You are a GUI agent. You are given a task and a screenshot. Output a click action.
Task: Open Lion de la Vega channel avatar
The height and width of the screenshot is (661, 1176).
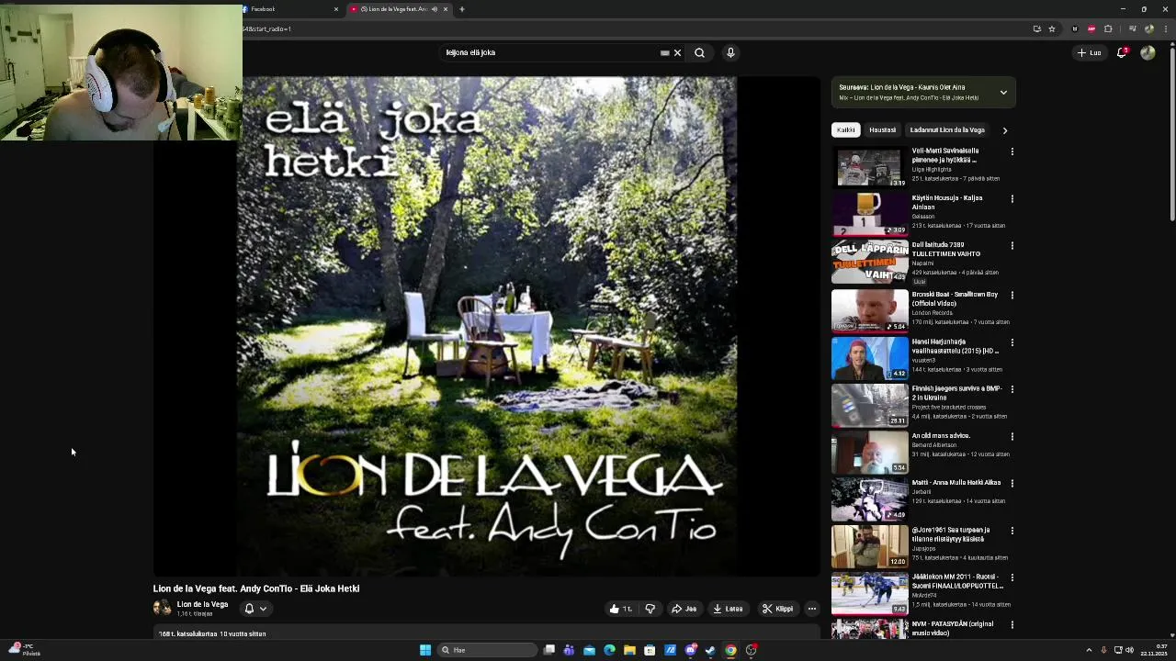tap(162, 608)
